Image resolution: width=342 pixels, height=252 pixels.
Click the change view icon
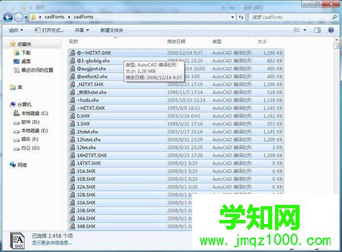pyautogui.click(x=297, y=30)
